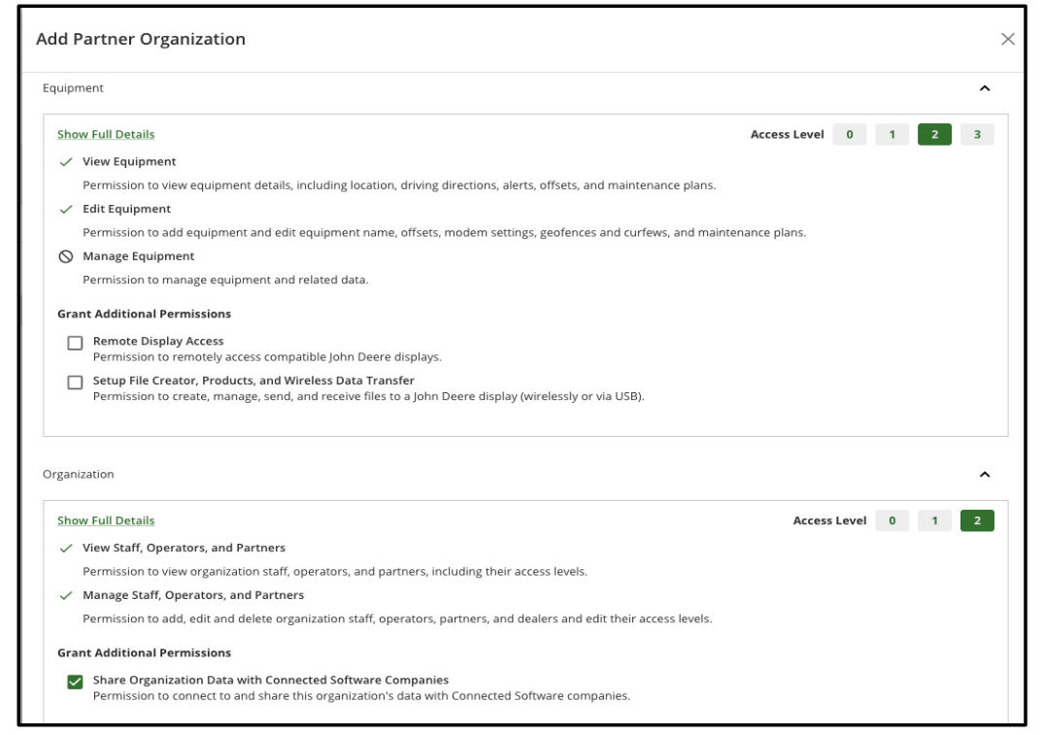Enable Remote Display Access checkbox
The width and height of the screenshot is (1044, 735).
click(x=75, y=344)
